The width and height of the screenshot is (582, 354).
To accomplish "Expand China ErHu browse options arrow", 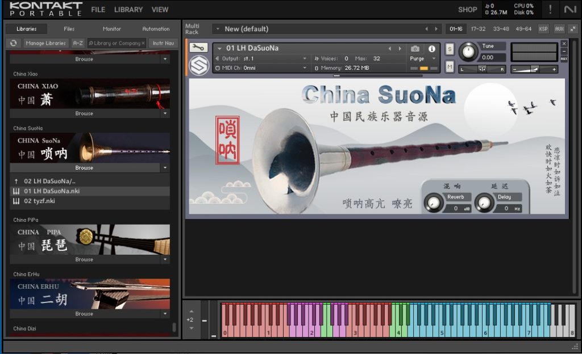I will click(165, 314).
